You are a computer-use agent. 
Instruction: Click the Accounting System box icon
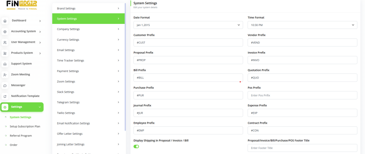coord(5,32)
